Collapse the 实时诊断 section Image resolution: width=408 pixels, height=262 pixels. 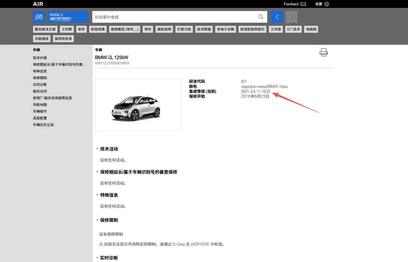pyautogui.click(x=97, y=258)
